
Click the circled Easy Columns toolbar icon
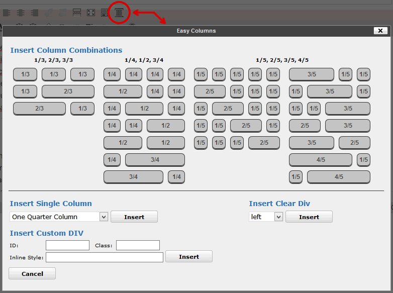[119, 13]
